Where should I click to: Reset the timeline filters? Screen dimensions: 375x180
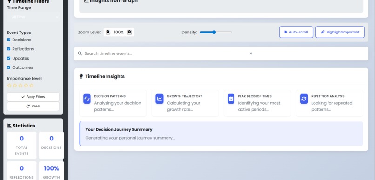(33, 106)
